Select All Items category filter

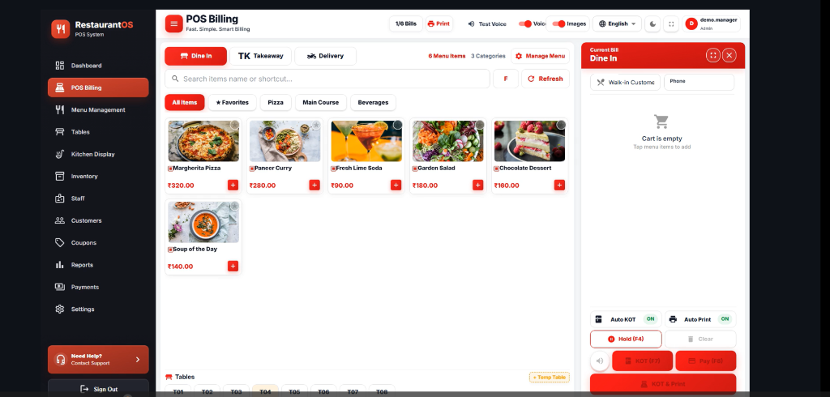point(185,103)
